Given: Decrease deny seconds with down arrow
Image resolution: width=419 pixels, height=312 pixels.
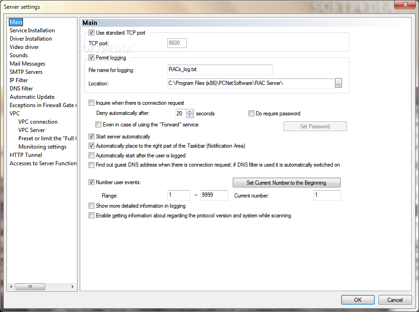Looking at the screenshot, I should [190, 115].
